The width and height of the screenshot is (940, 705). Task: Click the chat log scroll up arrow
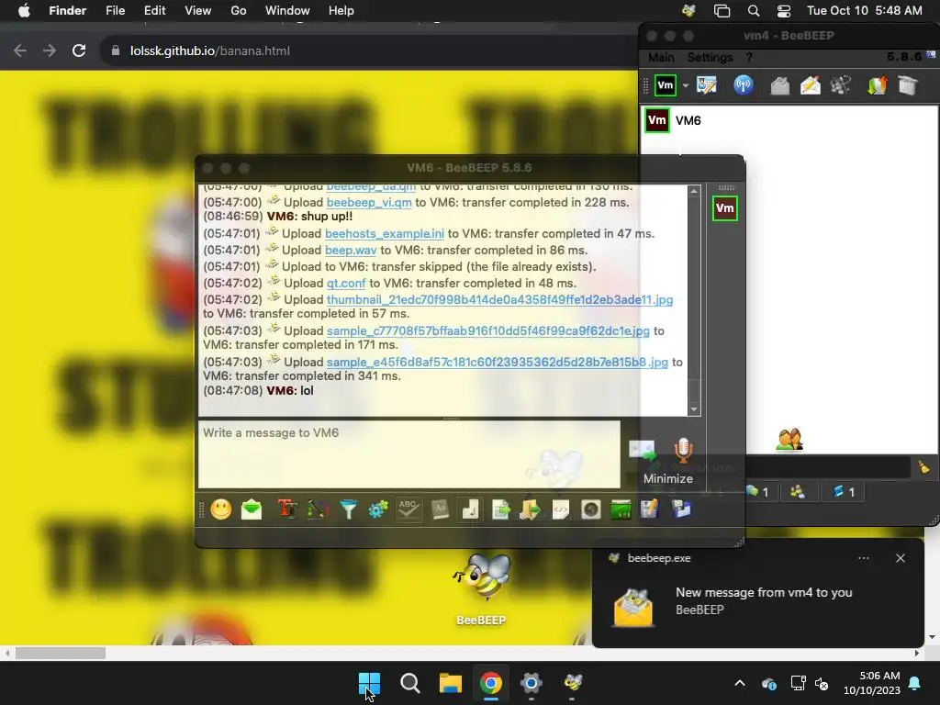(694, 191)
